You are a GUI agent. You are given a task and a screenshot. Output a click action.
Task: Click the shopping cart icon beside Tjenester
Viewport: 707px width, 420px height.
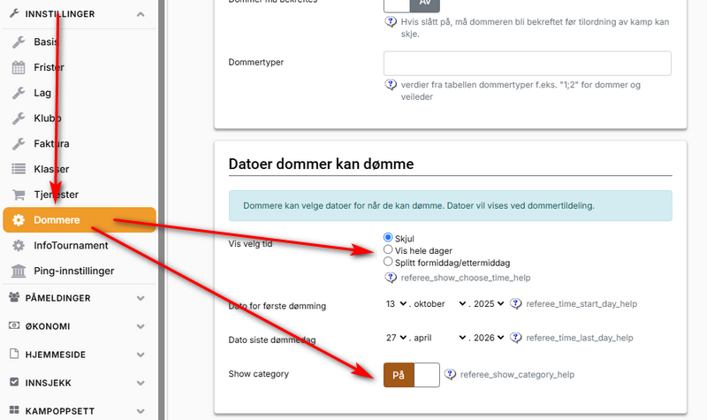pyautogui.click(x=19, y=195)
